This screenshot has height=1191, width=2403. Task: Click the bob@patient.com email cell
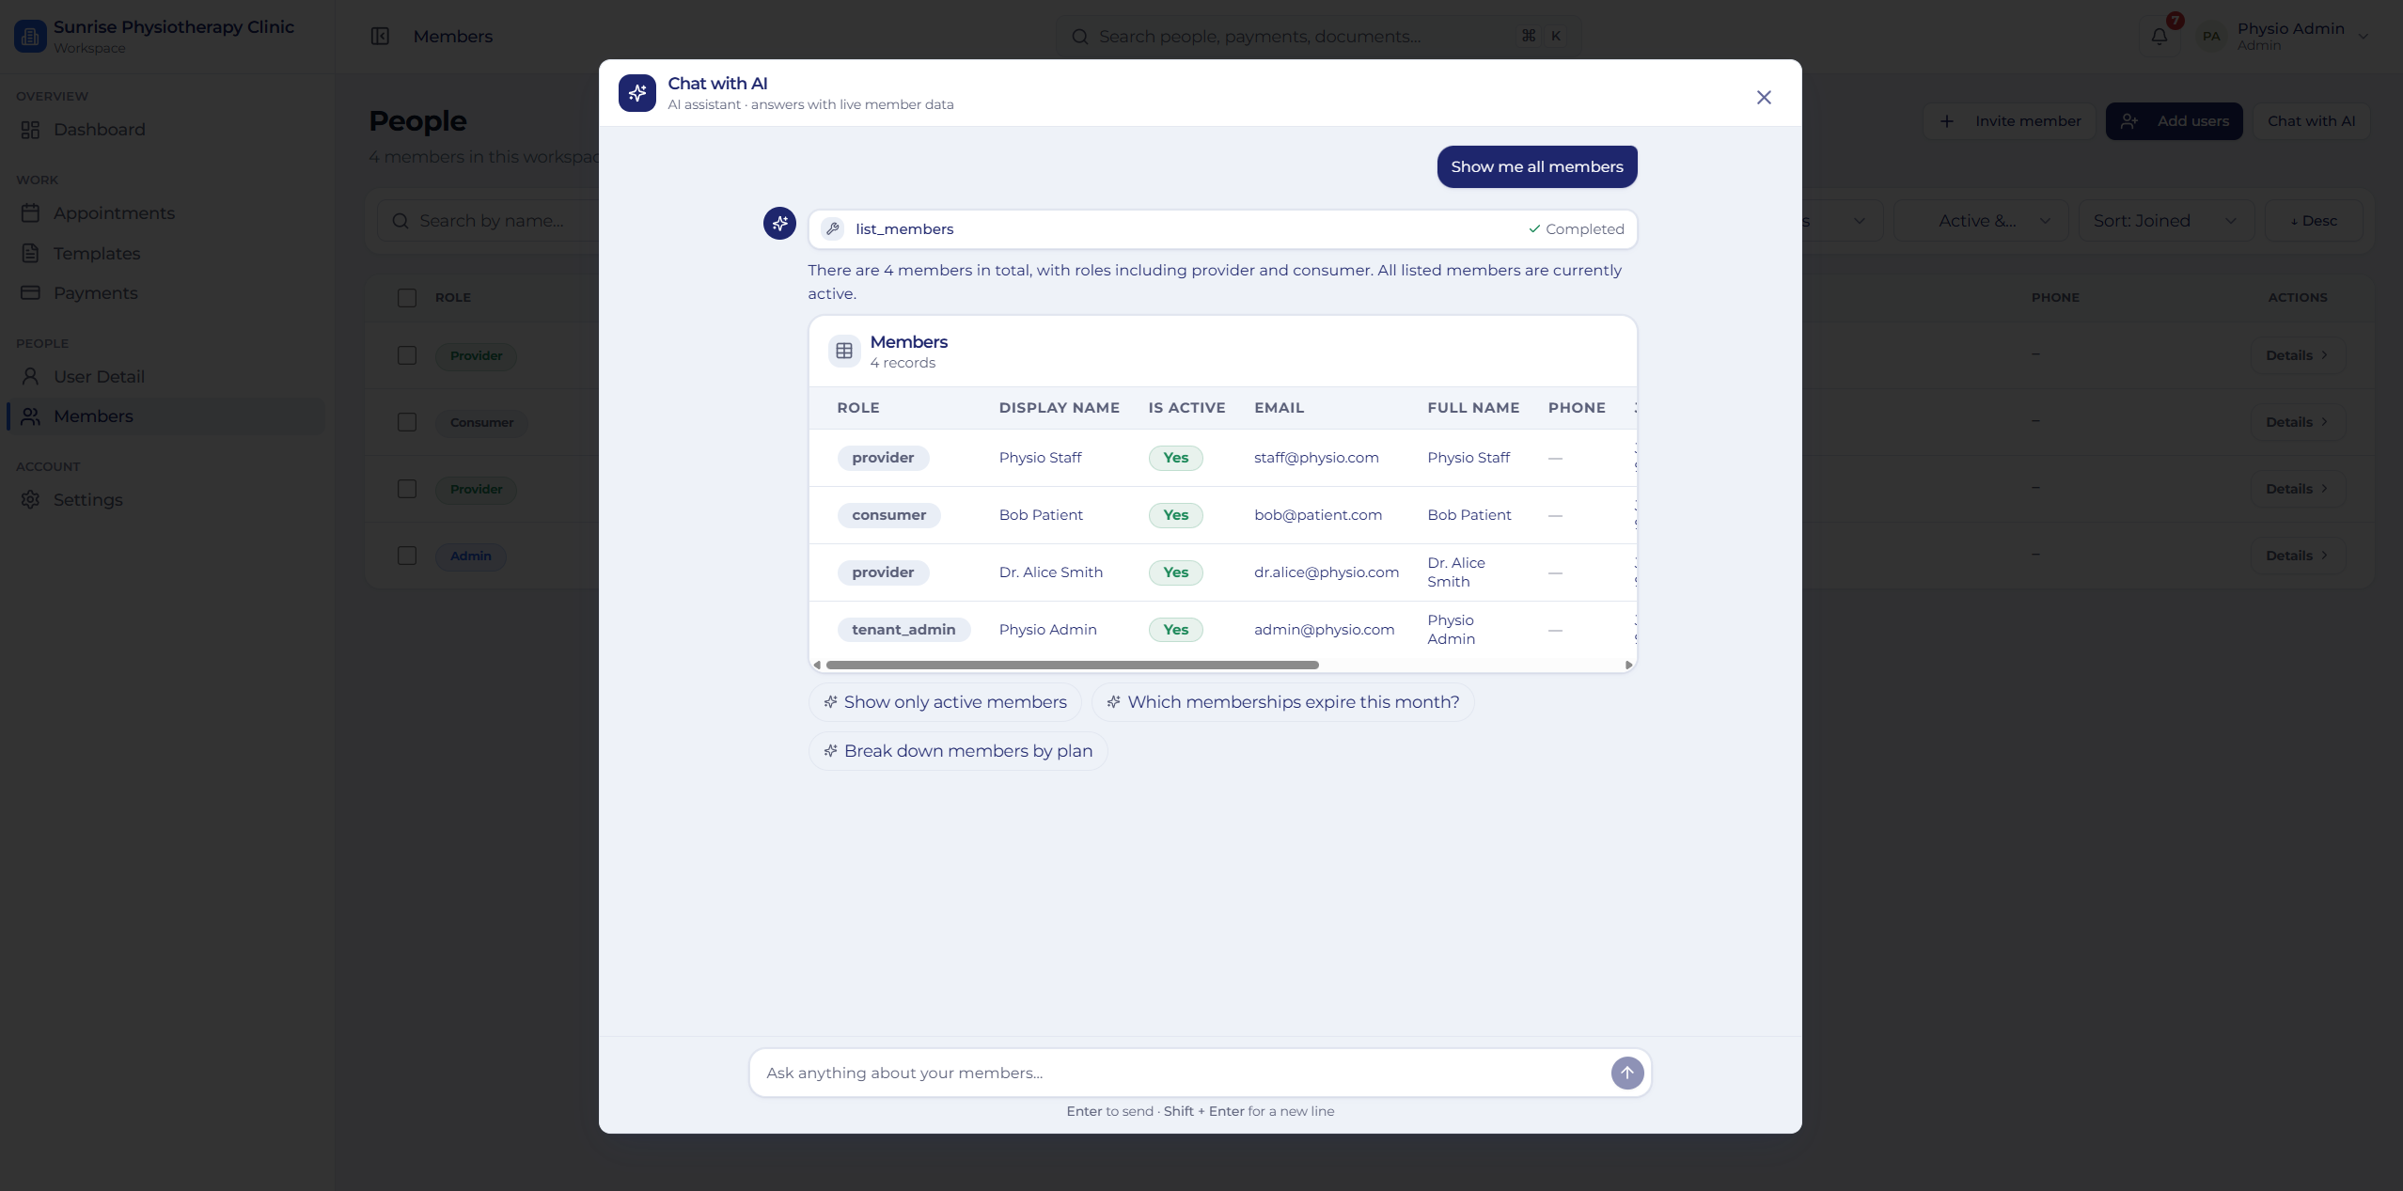tap(1318, 515)
